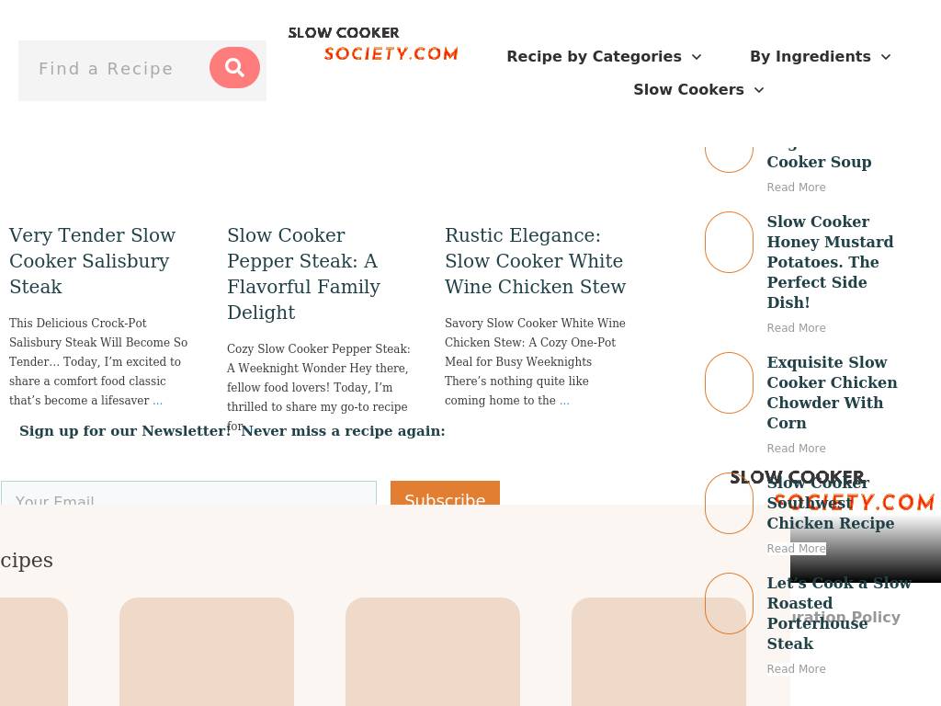
Task: Click the ellipsis link after Salisbury Steak excerpt
Action: [x=157, y=401]
